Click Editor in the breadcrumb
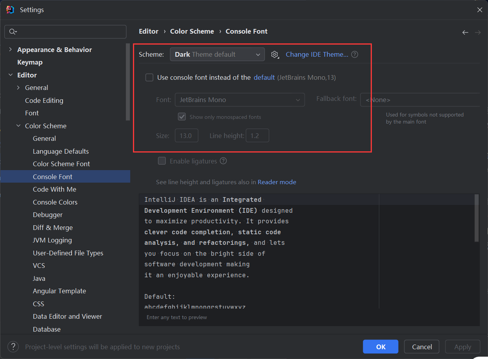 [x=149, y=31]
